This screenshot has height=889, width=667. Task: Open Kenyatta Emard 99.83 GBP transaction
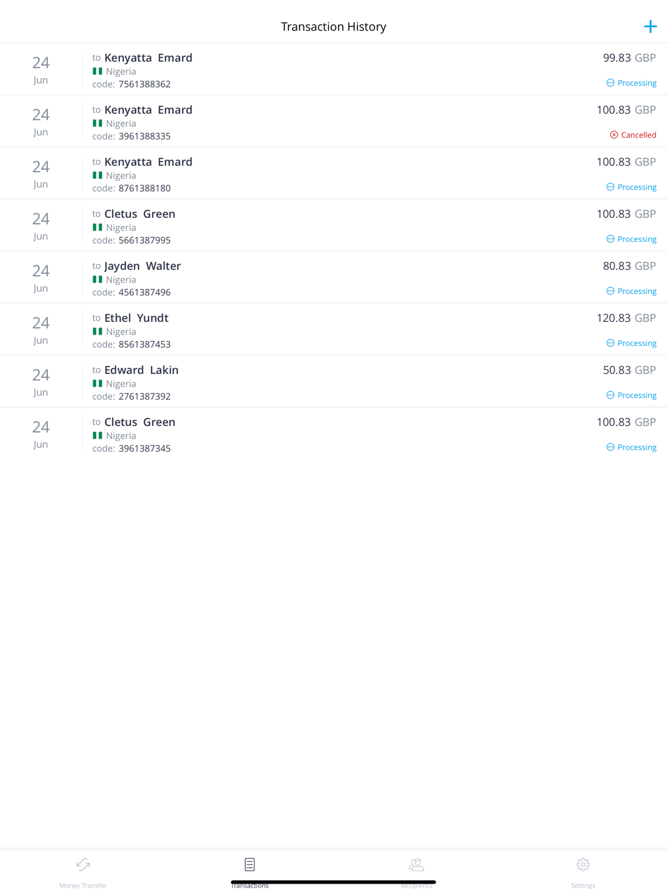pyautogui.click(x=333, y=69)
